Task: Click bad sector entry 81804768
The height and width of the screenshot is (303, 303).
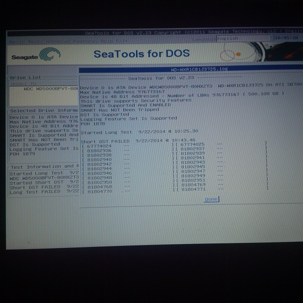Action: tap(99, 187)
